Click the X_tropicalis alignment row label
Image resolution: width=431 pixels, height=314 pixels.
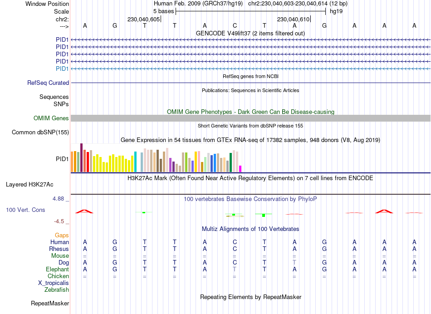tap(54, 283)
